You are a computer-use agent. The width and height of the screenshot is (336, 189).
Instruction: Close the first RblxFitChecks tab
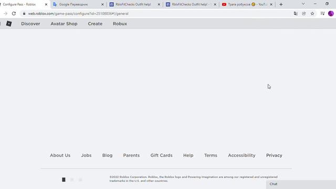click(159, 4)
